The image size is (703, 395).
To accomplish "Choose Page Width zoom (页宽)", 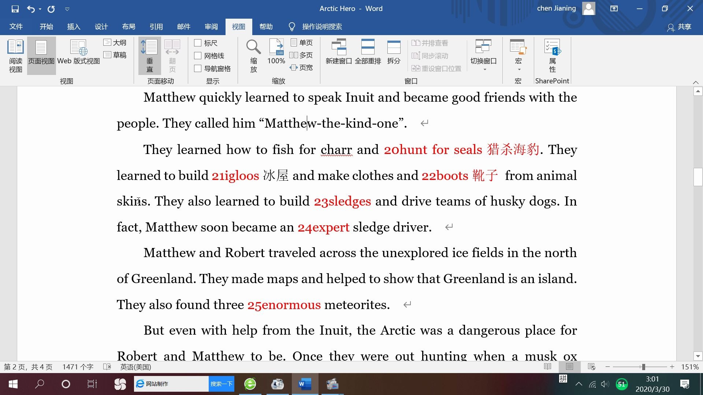I will pyautogui.click(x=301, y=68).
